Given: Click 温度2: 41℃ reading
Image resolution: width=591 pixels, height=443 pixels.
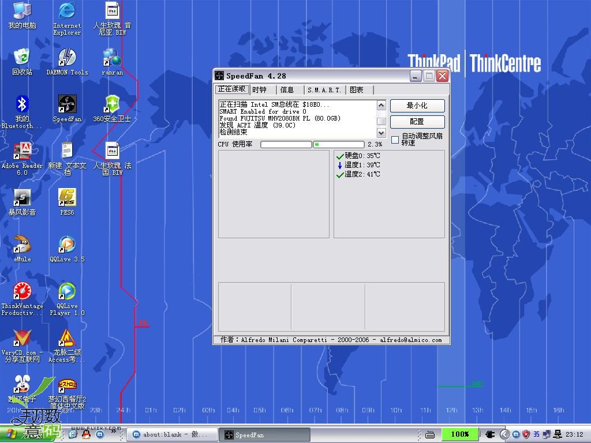Looking at the screenshot, I should tap(358, 174).
